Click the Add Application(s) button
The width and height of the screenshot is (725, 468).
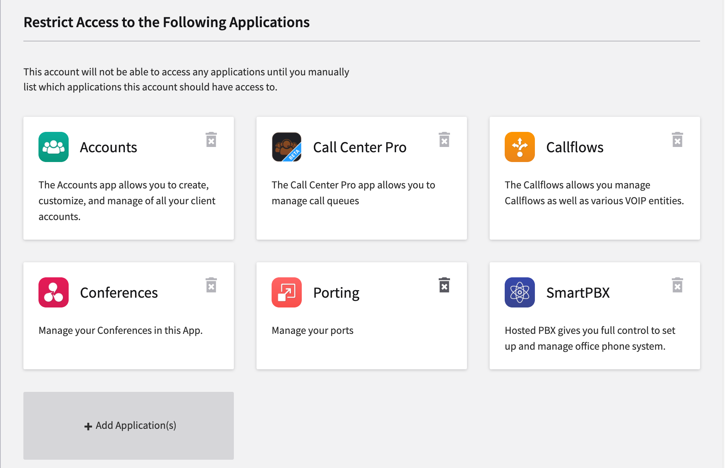129,426
